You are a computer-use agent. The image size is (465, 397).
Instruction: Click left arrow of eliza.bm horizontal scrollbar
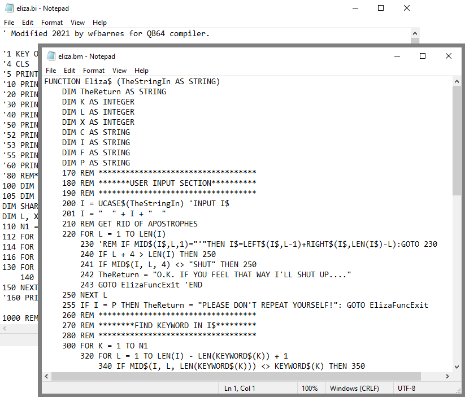click(47, 376)
